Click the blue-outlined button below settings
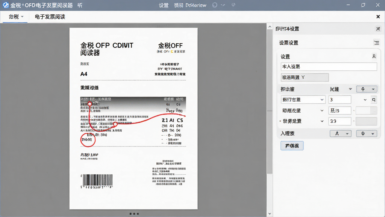The width and height of the screenshot is (385, 217). coord(292,146)
